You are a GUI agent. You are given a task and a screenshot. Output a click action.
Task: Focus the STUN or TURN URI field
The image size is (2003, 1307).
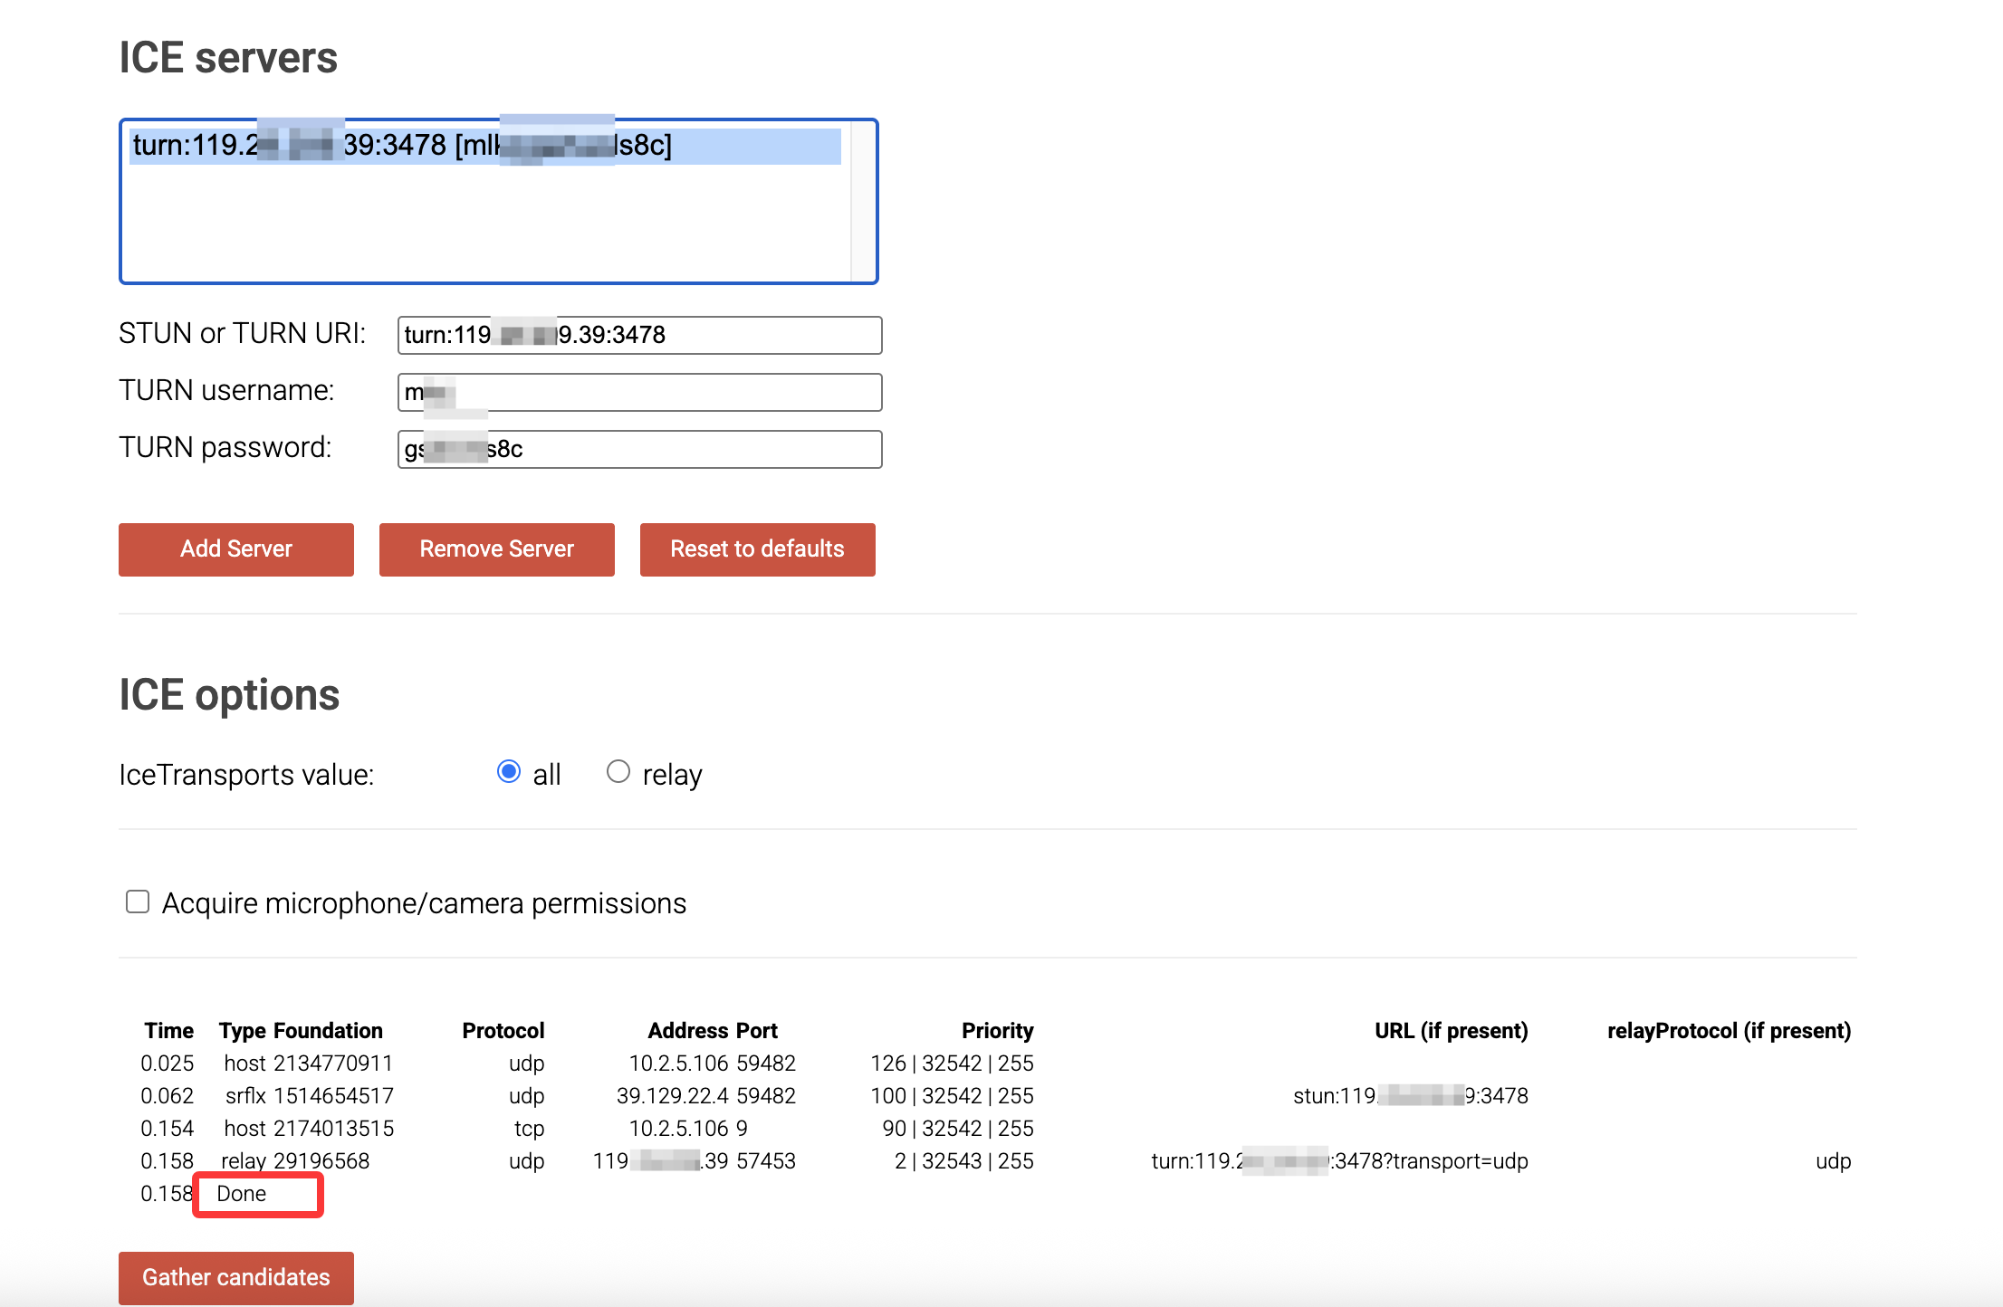(x=639, y=335)
